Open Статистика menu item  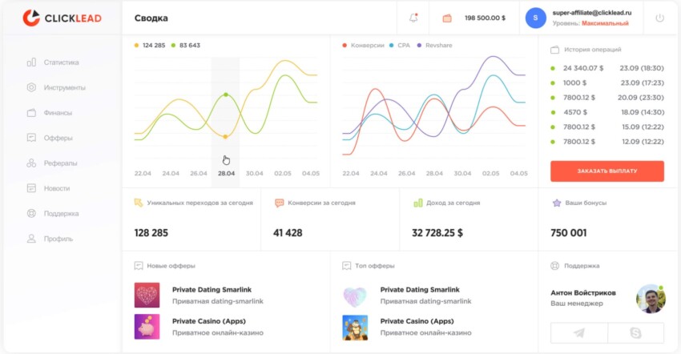click(x=61, y=62)
